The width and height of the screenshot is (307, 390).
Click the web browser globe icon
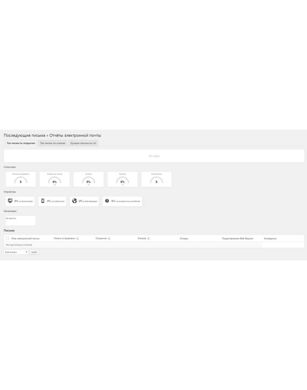pyautogui.click(x=75, y=201)
